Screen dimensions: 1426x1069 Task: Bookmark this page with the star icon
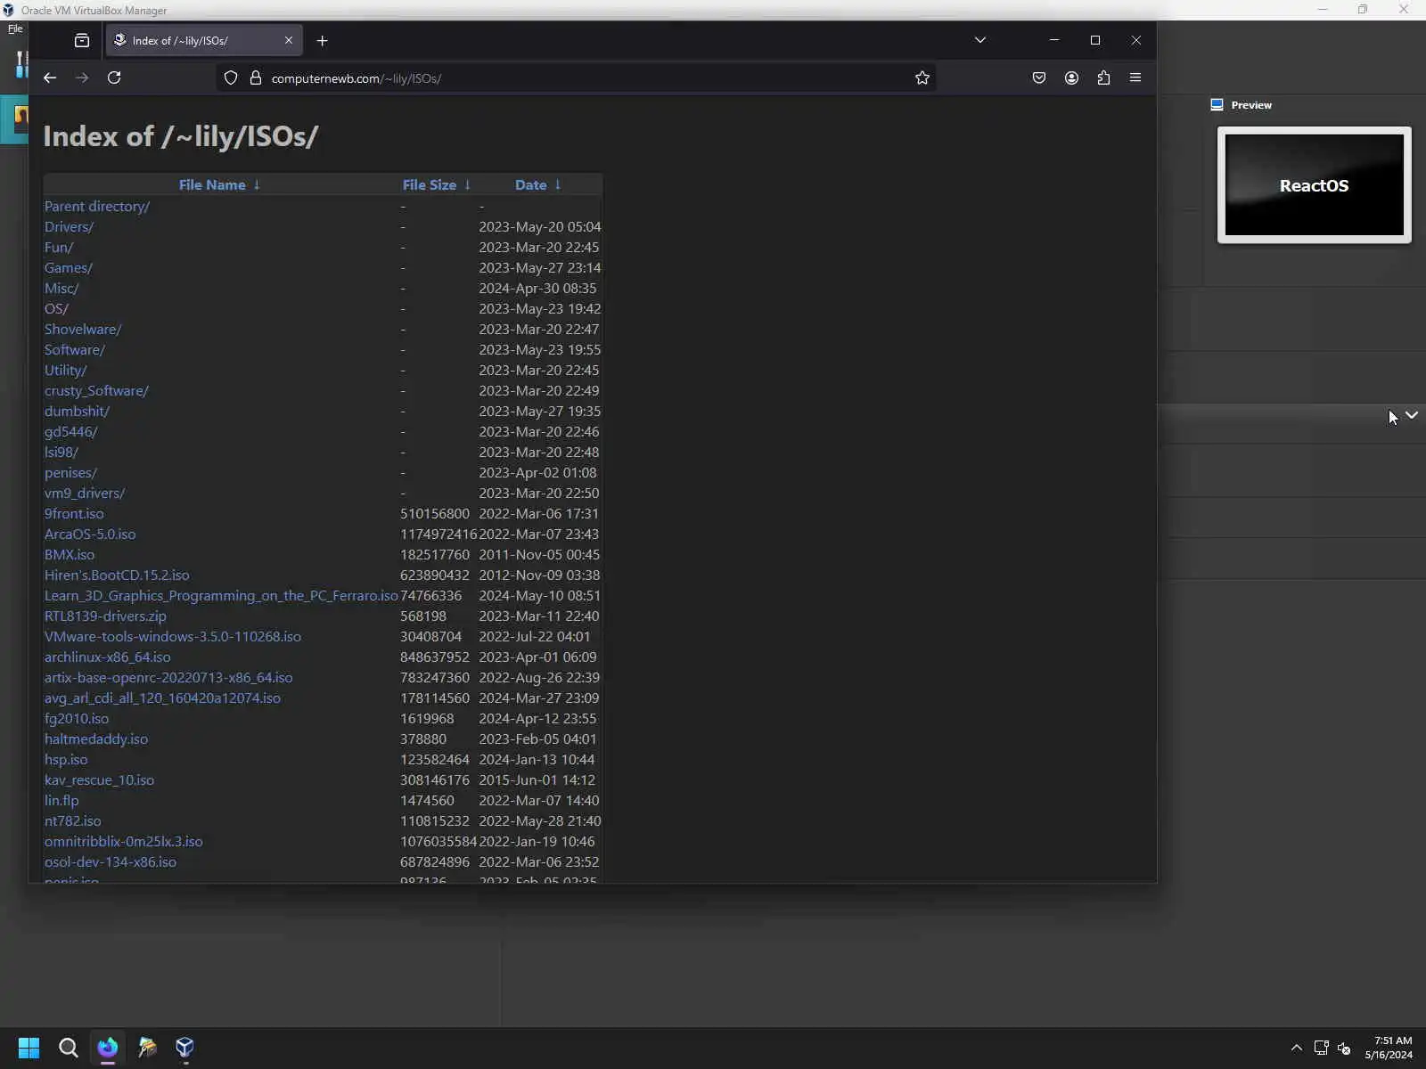(x=922, y=78)
